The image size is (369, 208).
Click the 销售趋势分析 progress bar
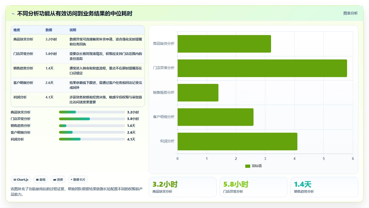(92, 126)
